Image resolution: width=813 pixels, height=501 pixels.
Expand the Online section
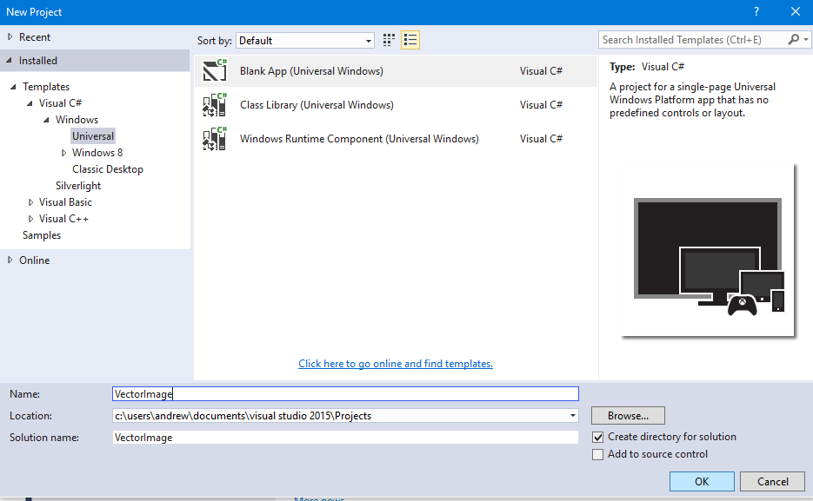pyautogui.click(x=10, y=260)
